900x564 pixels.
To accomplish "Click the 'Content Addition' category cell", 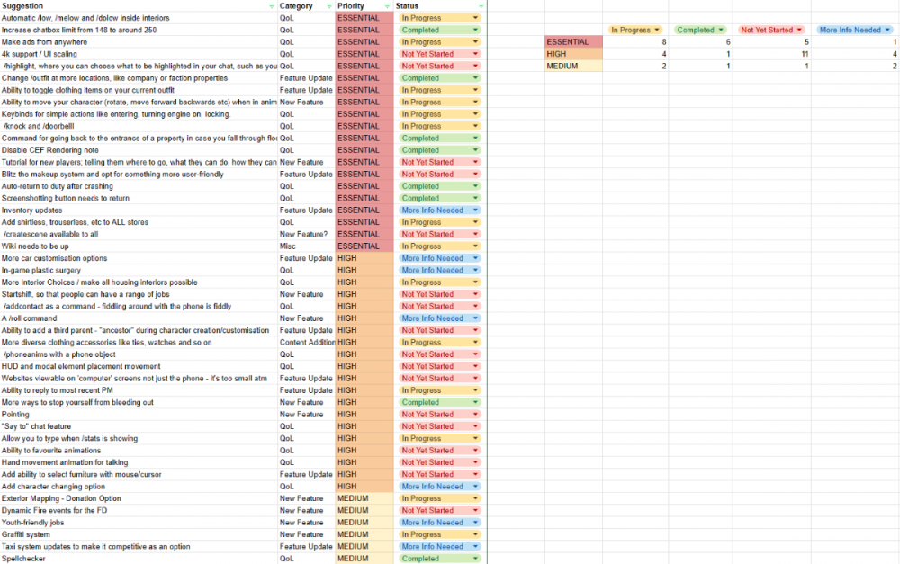I will click(306, 343).
